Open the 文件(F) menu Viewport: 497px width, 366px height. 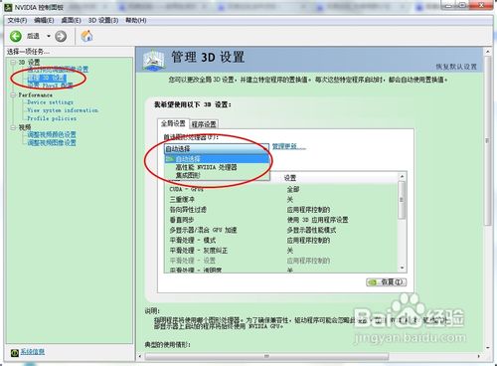coord(17,20)
